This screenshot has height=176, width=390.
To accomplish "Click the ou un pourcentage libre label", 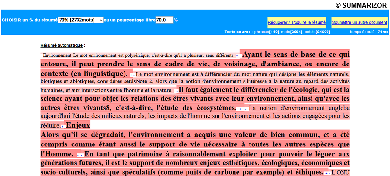I will tap(129, 20).
